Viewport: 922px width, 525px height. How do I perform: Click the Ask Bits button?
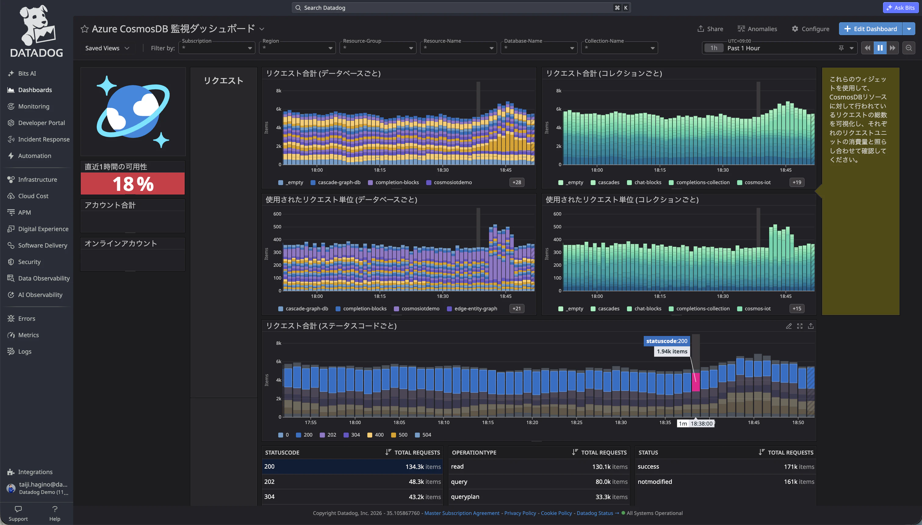pyautogui.click(x=901, y=8)
